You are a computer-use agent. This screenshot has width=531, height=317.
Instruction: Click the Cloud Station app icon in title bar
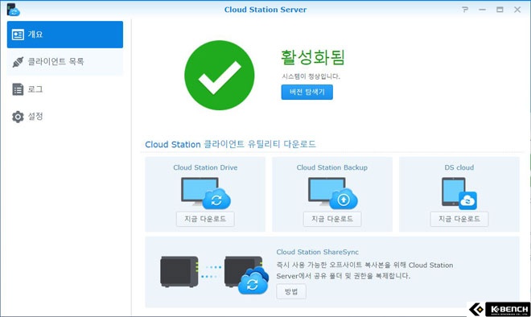(13, 10)
